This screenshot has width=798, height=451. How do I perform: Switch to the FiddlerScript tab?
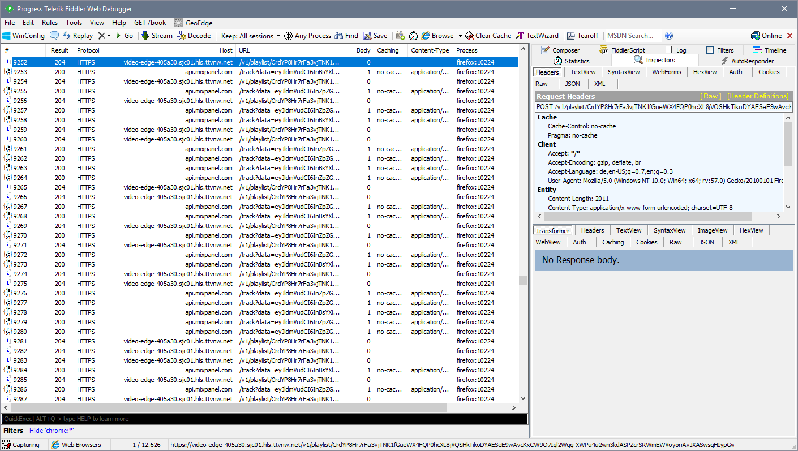(622, 50)
